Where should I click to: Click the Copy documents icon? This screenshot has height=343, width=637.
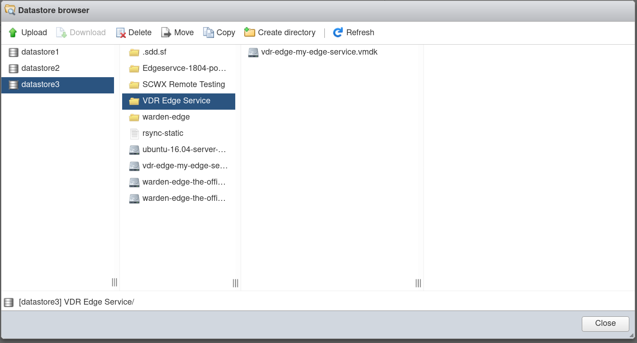pos(208,32)
